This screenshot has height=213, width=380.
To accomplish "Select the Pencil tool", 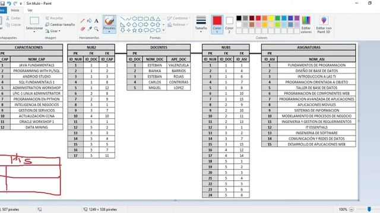I will pyautogui.click(x=83, y=21).
